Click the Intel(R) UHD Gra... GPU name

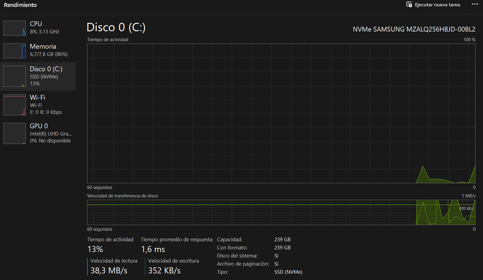[51, 134]
